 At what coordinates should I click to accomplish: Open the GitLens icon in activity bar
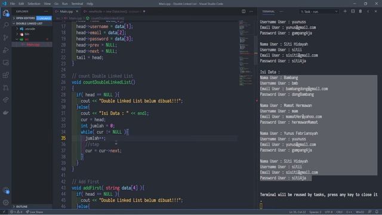[x=6, y=100]
